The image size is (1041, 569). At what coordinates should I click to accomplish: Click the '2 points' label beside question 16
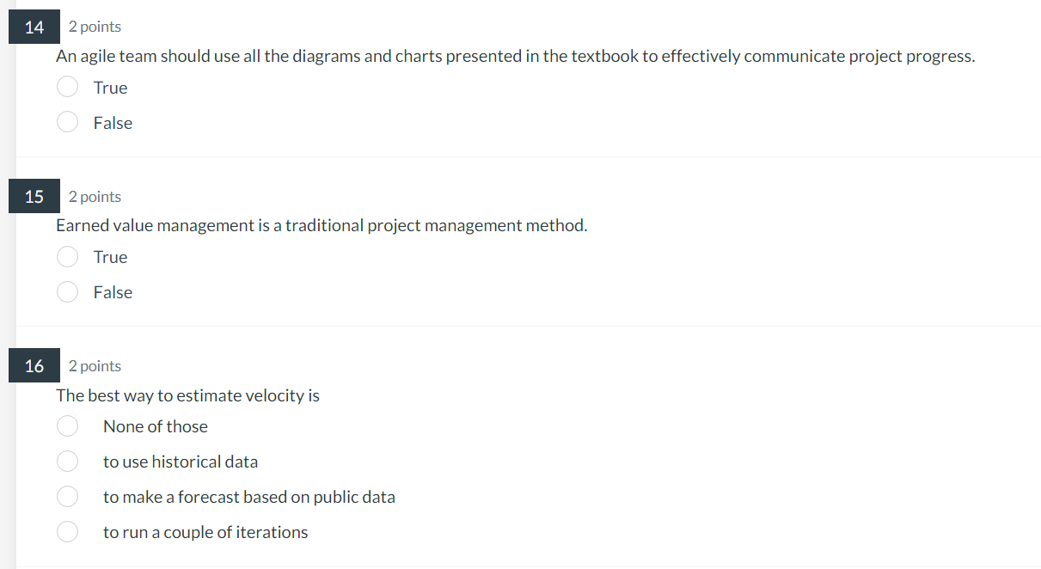pos(95,365)
